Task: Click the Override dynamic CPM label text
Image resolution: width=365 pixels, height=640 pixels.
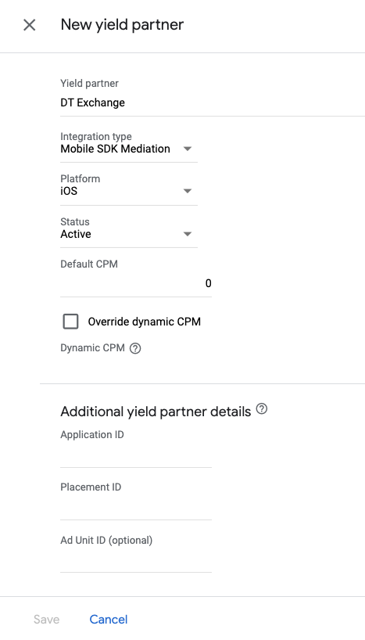Action: (x=145, y=322)
